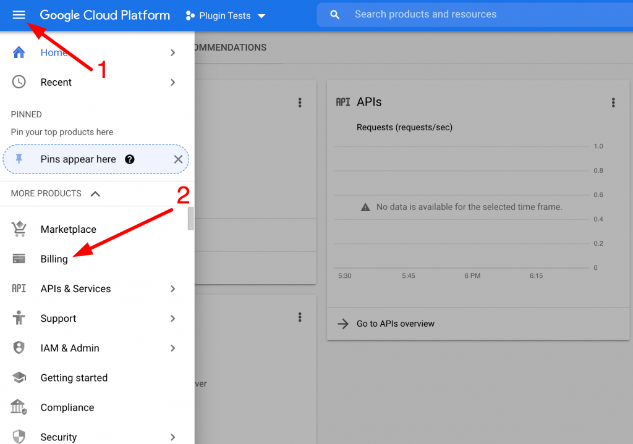Open the lower left card three-dot menu
Viewport: 633px width, 444px height.
coord(300,317)
